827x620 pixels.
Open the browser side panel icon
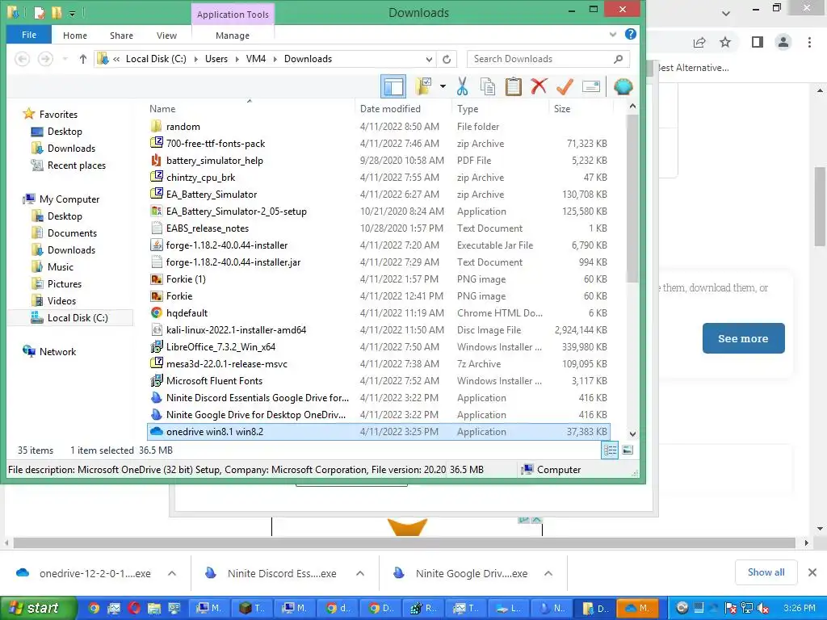coord(758,42)
